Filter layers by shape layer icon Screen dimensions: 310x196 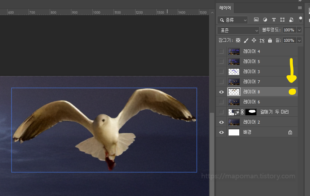click(x=282, y=19)
